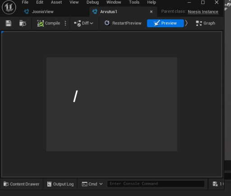Open the Diff dropdown
Image resolution: width=231 pixels, height=196 pixels.
click(83, 23)
